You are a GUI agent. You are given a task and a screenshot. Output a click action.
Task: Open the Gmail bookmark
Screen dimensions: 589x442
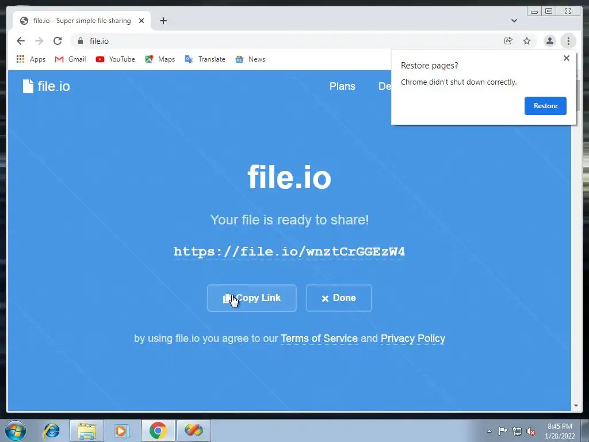click(x=70, y=59)
